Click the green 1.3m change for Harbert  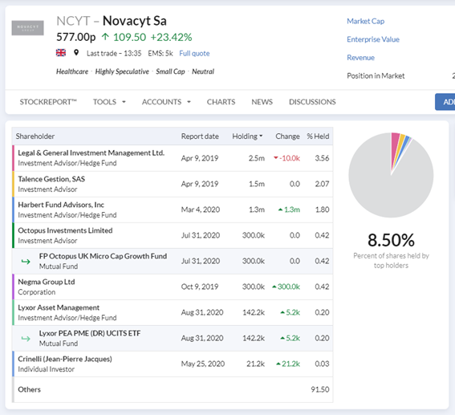(289, 210)
